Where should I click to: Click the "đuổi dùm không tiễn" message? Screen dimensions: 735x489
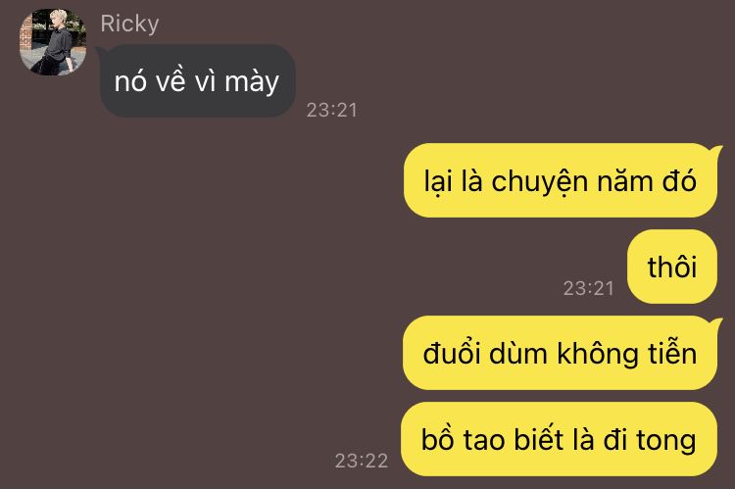[x=561, y=353]
